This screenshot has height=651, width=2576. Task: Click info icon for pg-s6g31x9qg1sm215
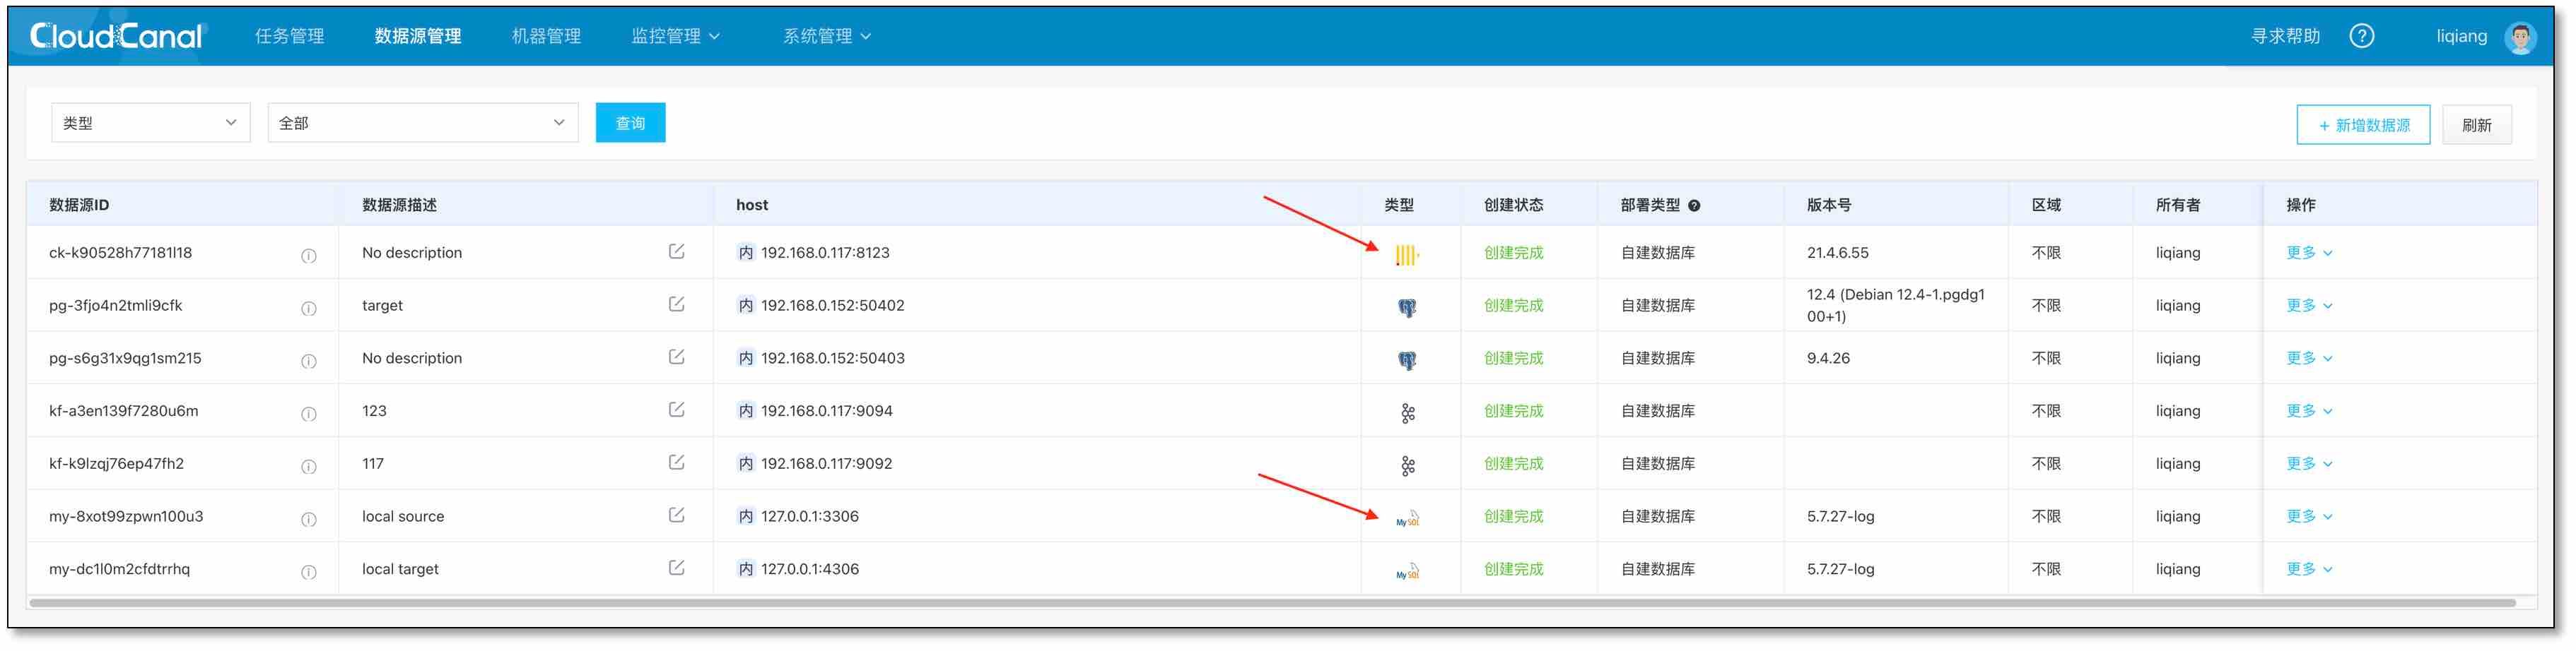[309, 362]
